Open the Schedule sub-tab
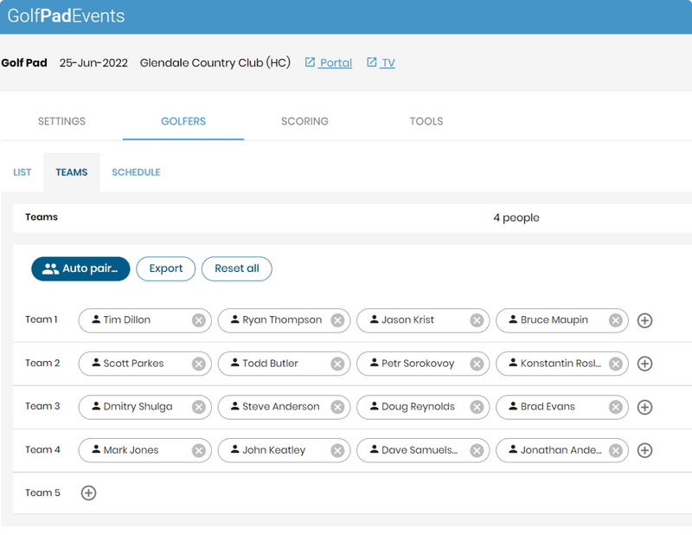 tap(136, 172)
